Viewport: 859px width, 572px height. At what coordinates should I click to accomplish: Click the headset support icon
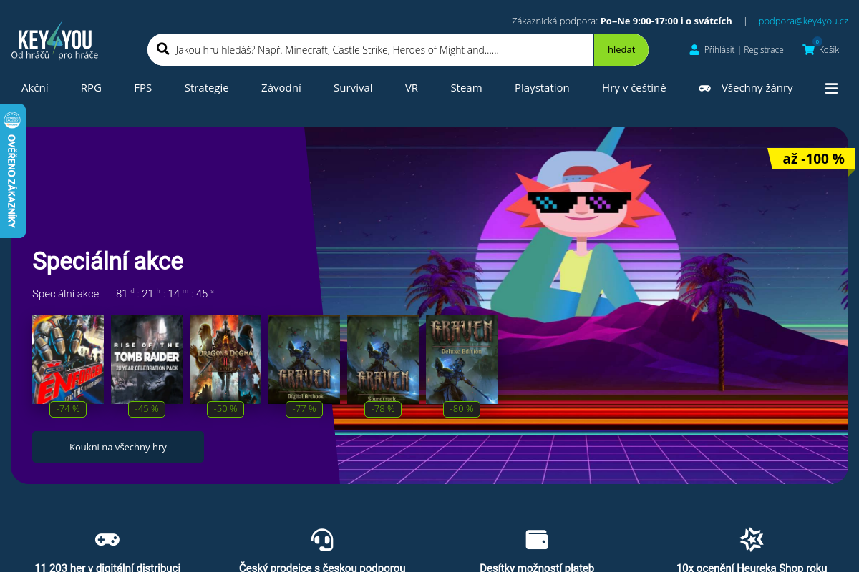click(322, 539)
